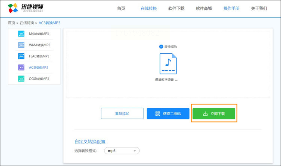
Task: Select M4A转换MP3 in the sidebar
Action: (x=39, y=34)
